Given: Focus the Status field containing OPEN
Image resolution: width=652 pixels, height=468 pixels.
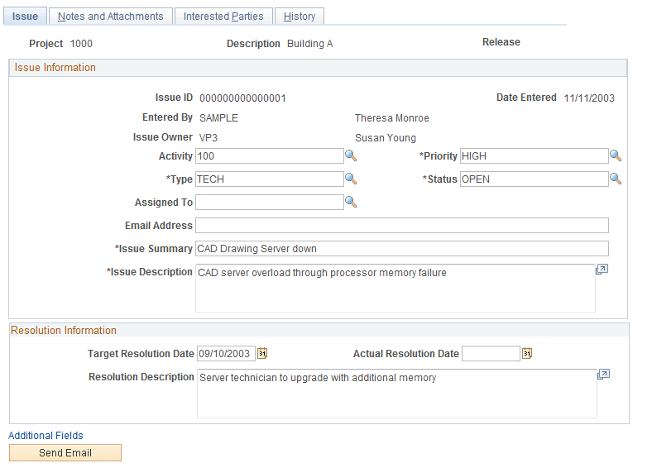Looking at the screenshot, I should tap(534, 179).
